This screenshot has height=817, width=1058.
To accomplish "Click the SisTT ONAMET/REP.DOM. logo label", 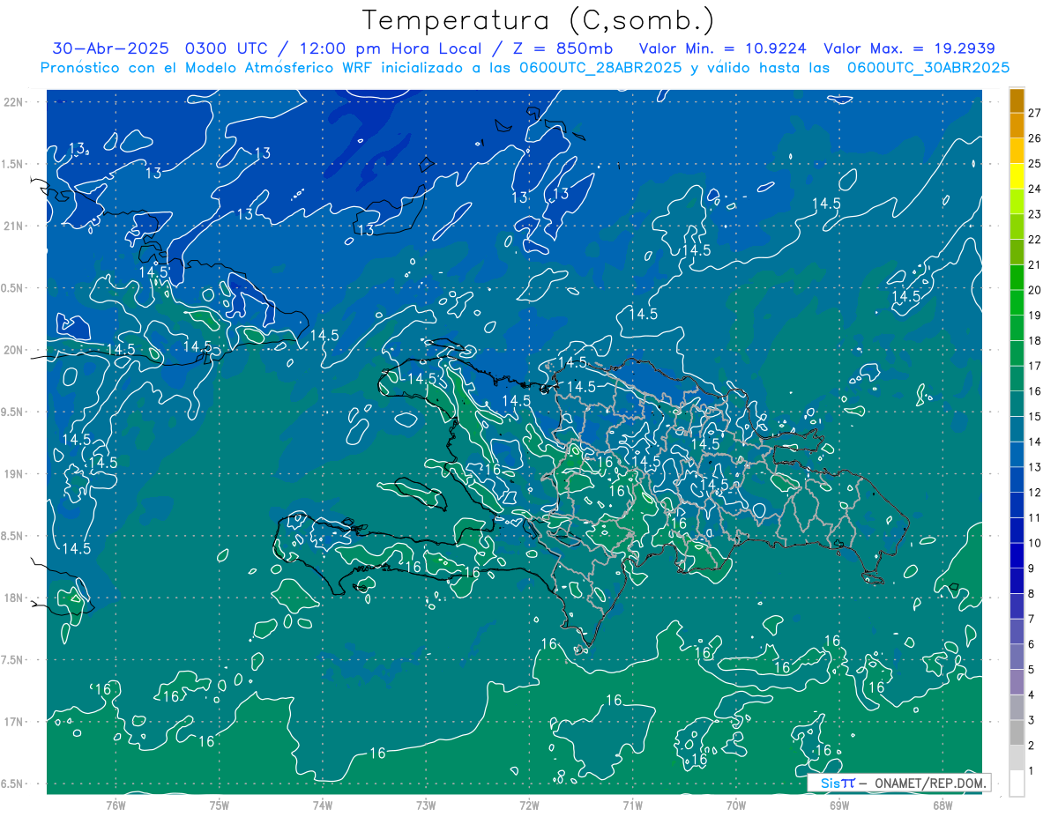I will click(x=899, y=783).
